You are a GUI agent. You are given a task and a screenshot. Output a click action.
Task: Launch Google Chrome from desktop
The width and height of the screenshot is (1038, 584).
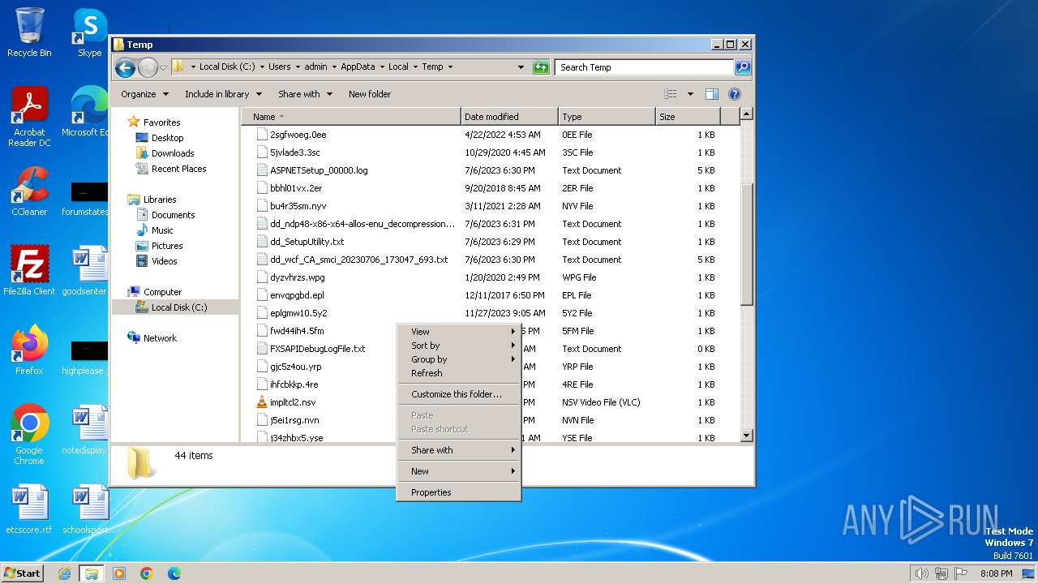tap(29, 436)
